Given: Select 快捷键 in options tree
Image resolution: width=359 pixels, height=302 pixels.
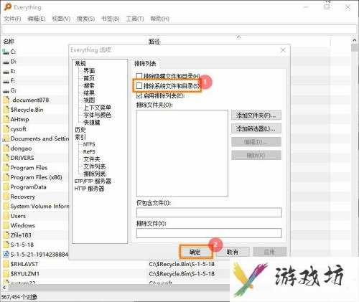Looking at the screenshot, I should pos(92,123).
